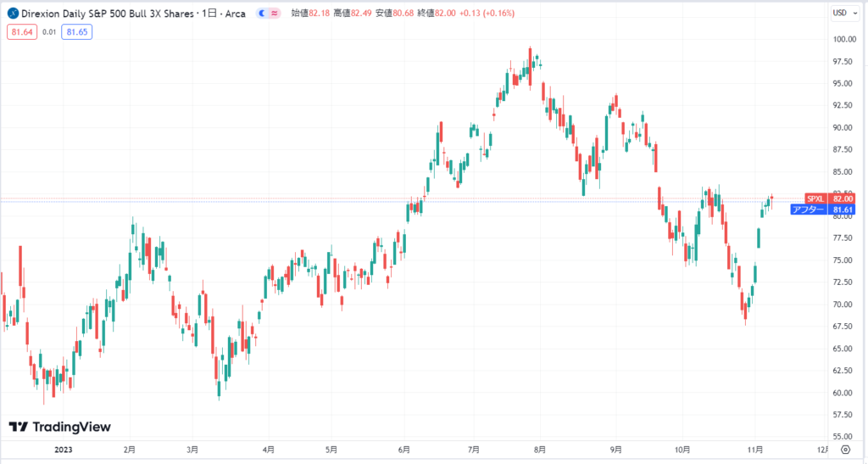Click the 5月 label on time axis
This screenshot has height=464, width=868.
tap(331, 450)
